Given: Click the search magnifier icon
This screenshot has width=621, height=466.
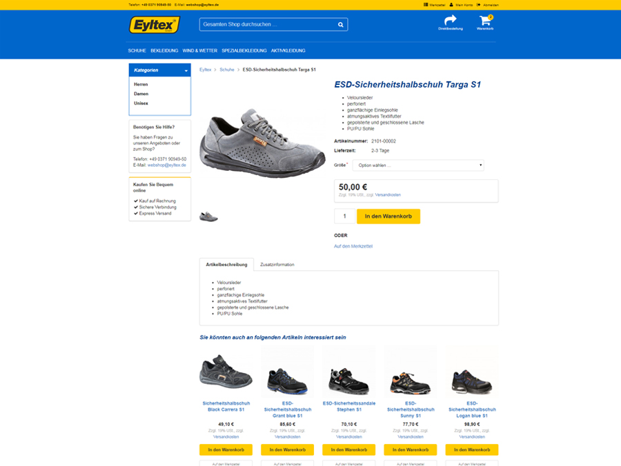Looking at the screenshot, I should (341, 25).
